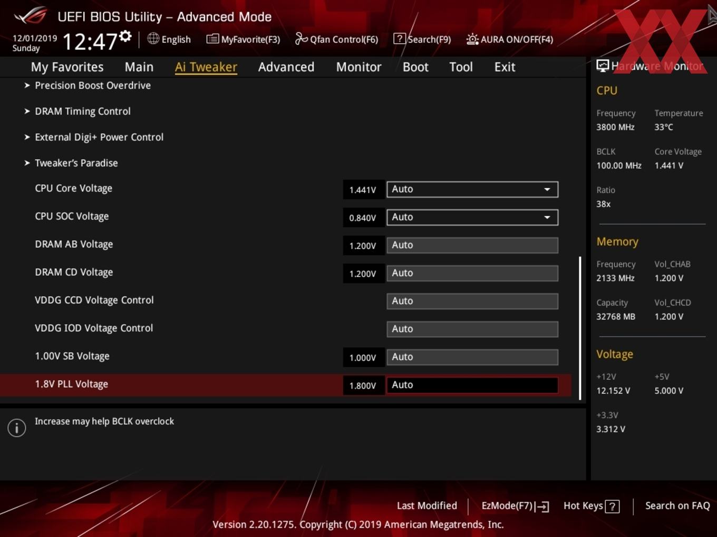Image resolution: width=717 pixels, height=537 pixels.
Task: Click the 3800 MHz frequency value
Action: (x=615, y=127)
